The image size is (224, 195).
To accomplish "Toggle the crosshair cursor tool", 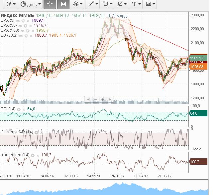I will 50,4.
